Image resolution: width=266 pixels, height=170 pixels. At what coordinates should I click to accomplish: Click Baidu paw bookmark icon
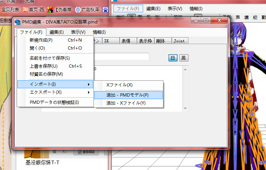coord(105,10)
